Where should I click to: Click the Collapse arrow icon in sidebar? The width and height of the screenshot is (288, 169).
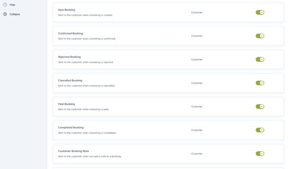point(5,14)
